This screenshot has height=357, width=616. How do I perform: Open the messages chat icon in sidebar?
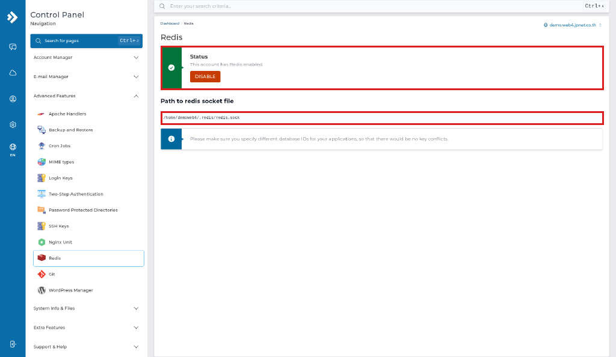click(x=13, y=47)
